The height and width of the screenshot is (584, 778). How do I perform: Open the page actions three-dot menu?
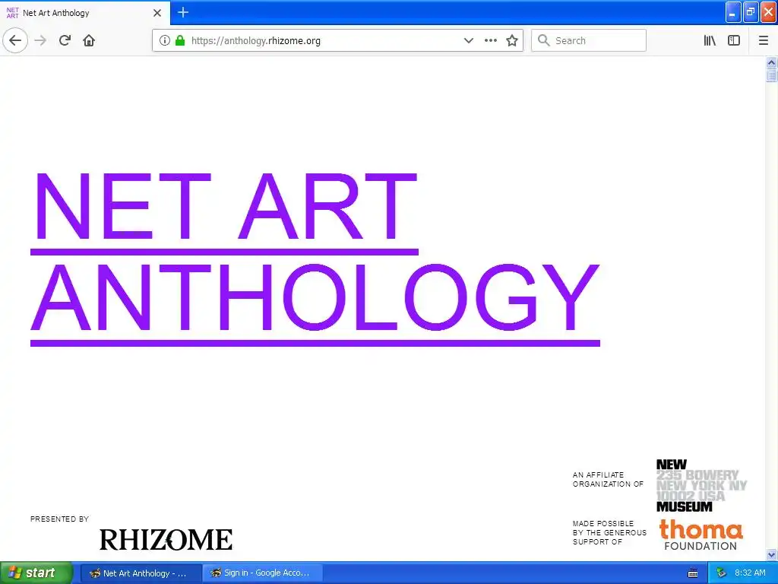pyautogui.click(x=490, y=40)
